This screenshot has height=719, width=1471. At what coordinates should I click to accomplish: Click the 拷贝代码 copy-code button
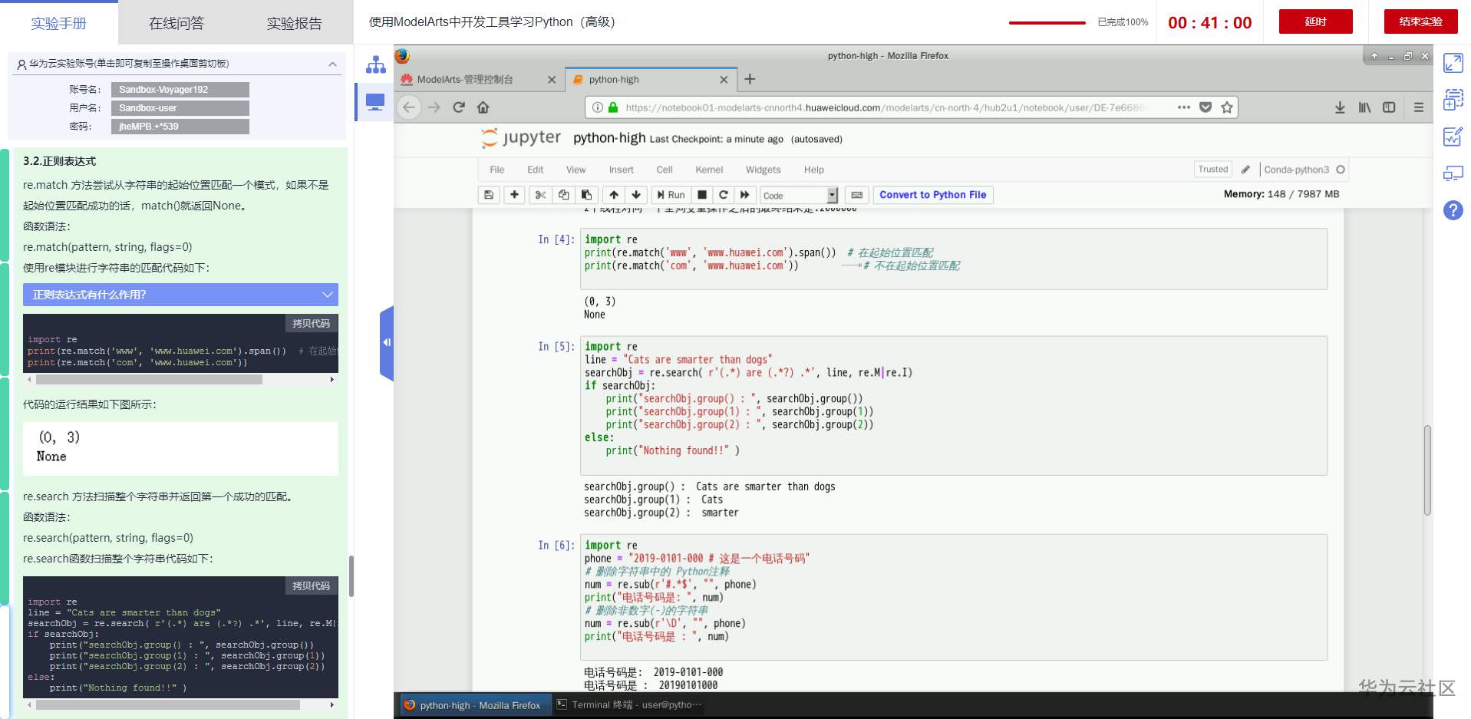coord(310,323)
